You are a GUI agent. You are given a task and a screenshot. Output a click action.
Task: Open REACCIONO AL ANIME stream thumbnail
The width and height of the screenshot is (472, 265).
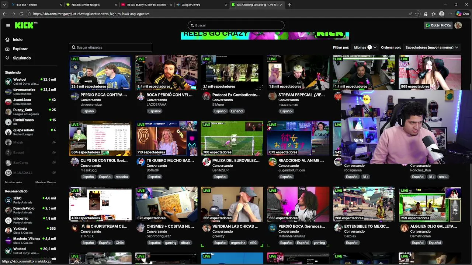pos(298,138)
